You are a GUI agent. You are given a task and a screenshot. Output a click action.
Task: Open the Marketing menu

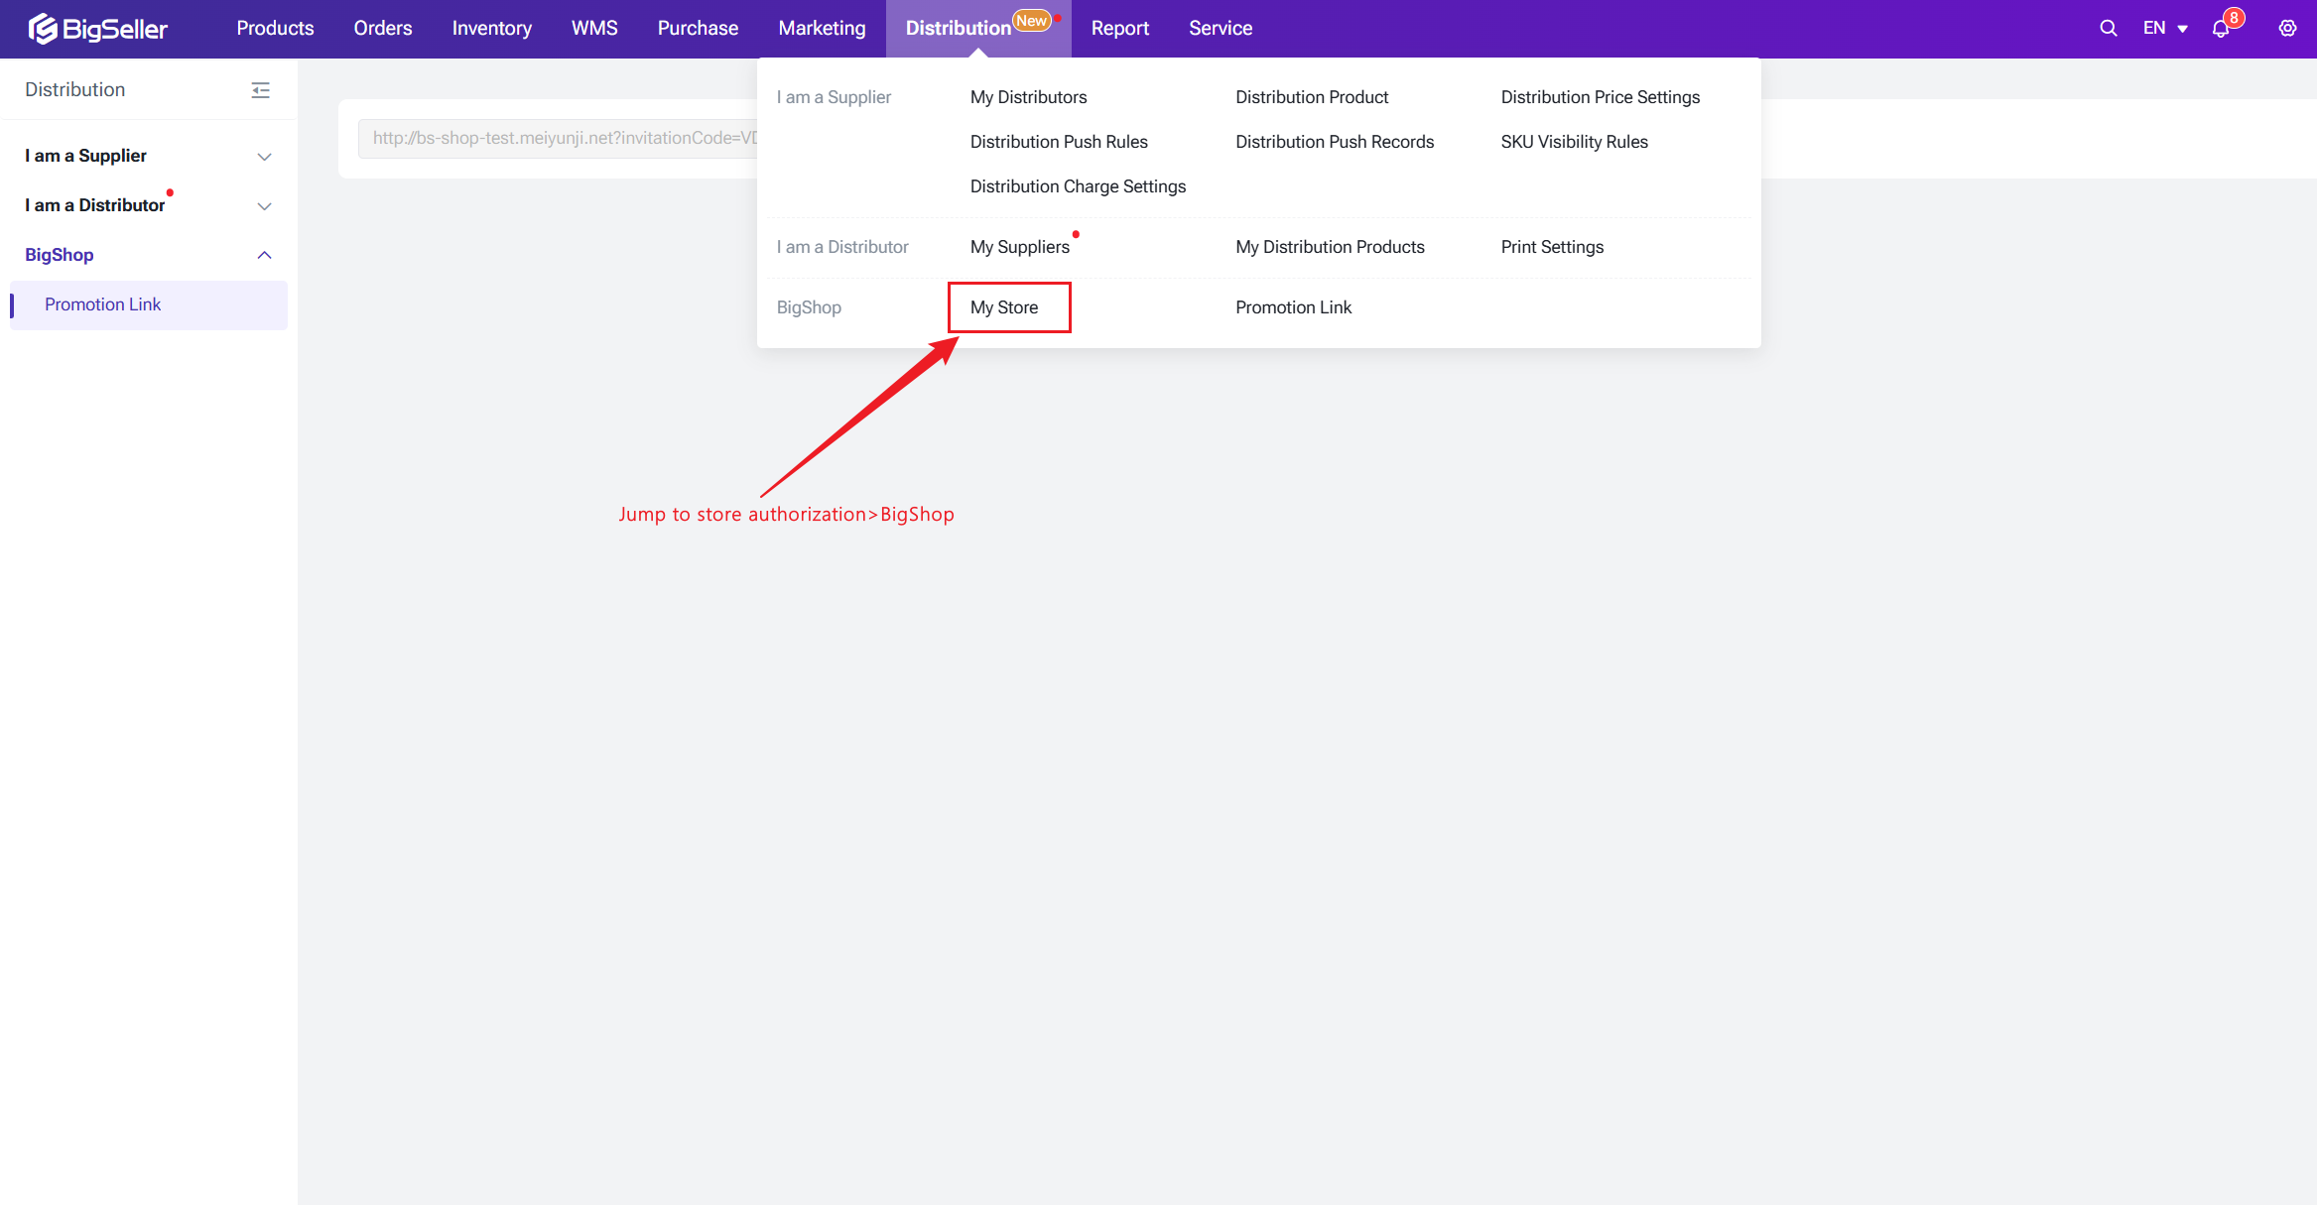[822, 29]
